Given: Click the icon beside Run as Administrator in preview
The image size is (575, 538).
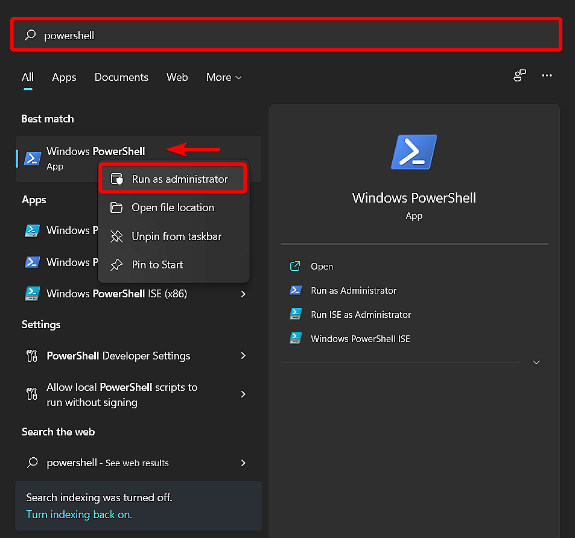Looking at the screenshot, I should click(296, 290).
